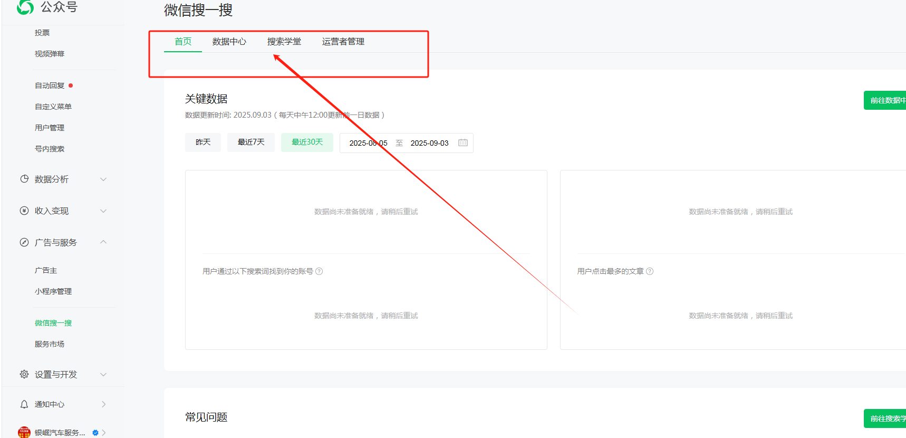Open 自定义菜单 in the sidebar
Image resolution: width=906 pixels, height=438 pixels.
pos(53,107)
